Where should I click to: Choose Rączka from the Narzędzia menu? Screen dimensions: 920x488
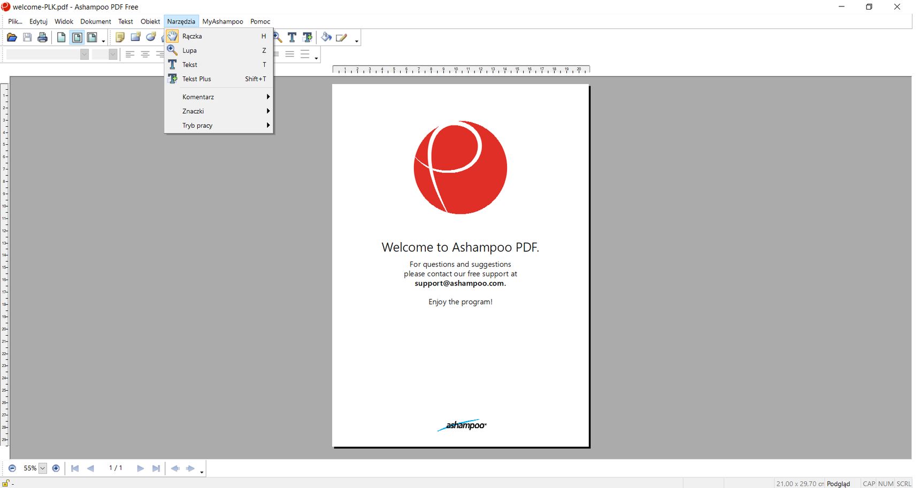pos(219,36)
